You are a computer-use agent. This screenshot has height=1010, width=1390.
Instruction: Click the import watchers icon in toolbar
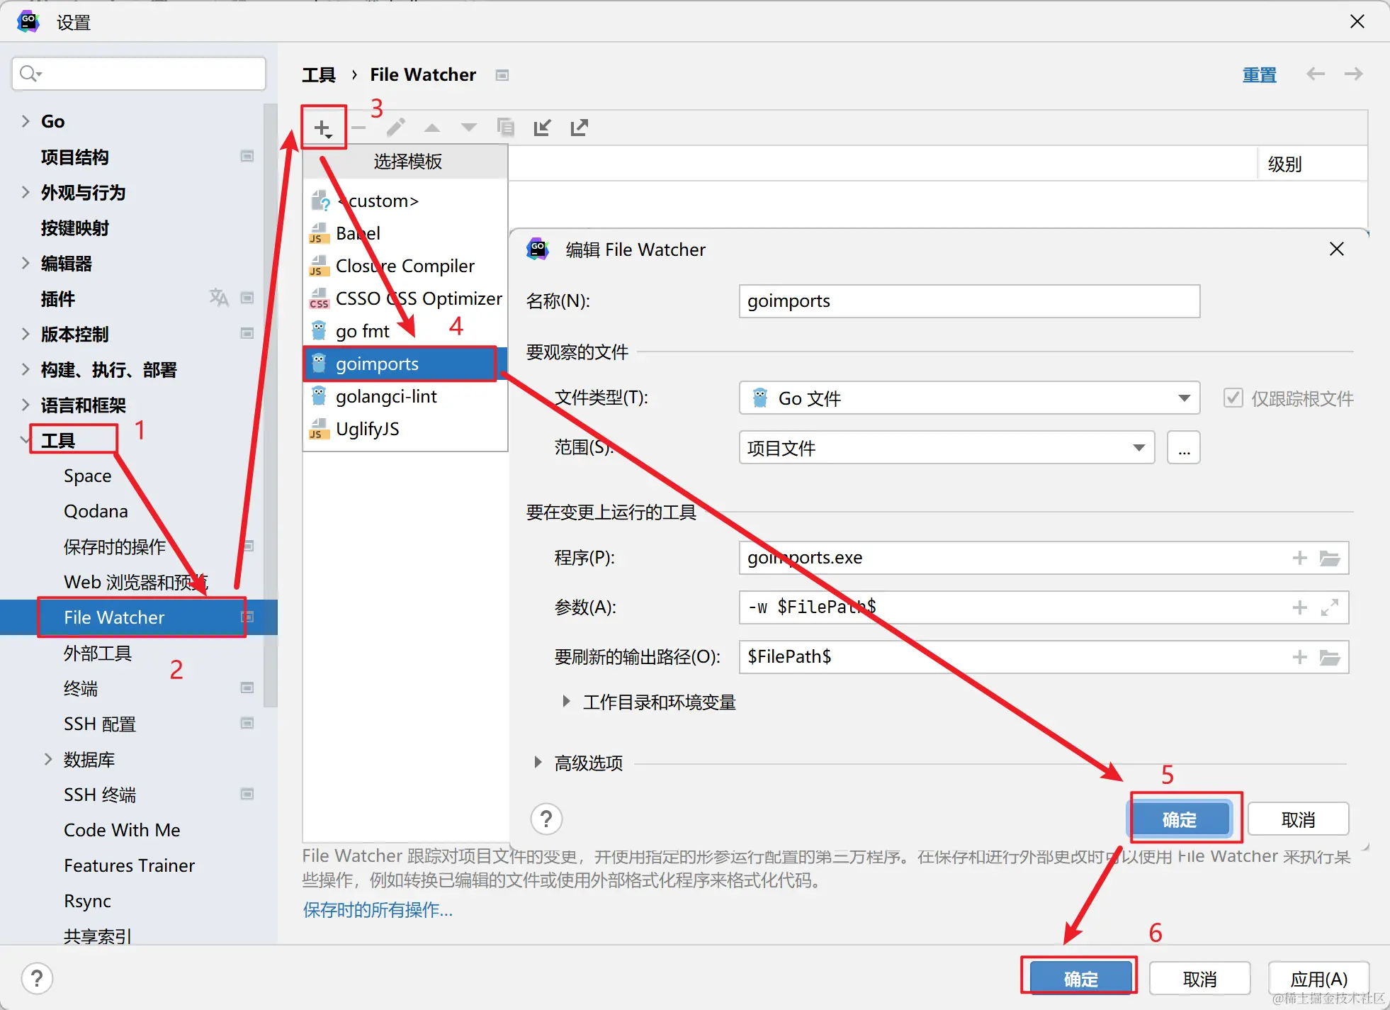pos(543,128)
